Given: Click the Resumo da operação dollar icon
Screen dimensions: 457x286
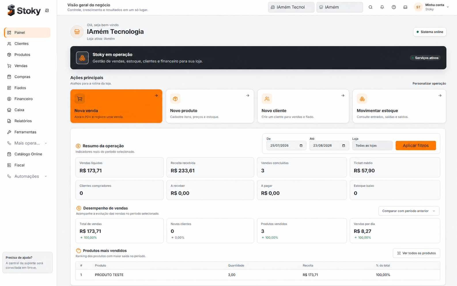Looking at the screenshot, I should pyautogui.click(x=78, y=146).
